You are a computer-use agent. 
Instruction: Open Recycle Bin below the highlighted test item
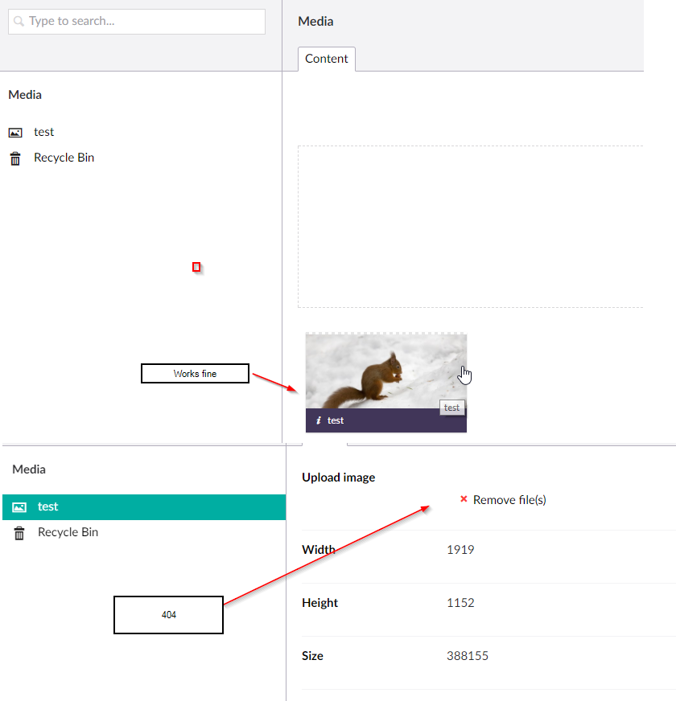68,533
